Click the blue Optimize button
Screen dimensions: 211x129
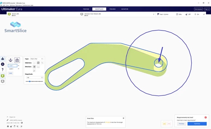click(197, 124)
